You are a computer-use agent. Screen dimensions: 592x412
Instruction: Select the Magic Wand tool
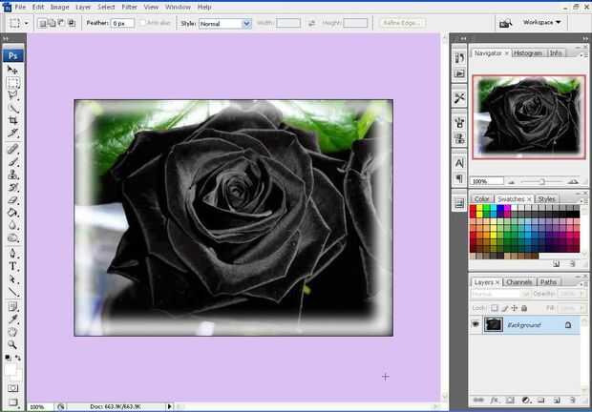tap(13, 109)
